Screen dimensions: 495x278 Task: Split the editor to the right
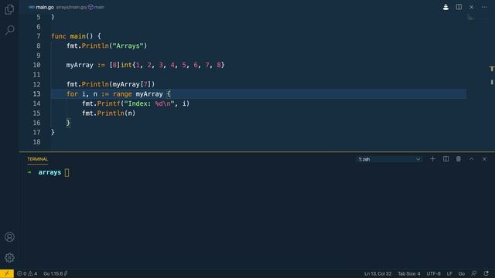pyautogui.click(x=459, y=7)
